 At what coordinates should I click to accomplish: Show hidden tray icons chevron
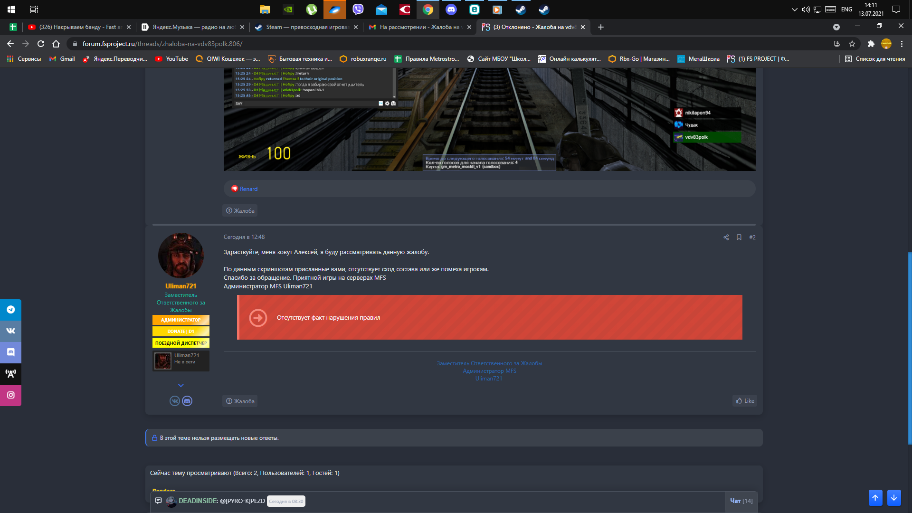pyautogui.click(x=794, y=9)
